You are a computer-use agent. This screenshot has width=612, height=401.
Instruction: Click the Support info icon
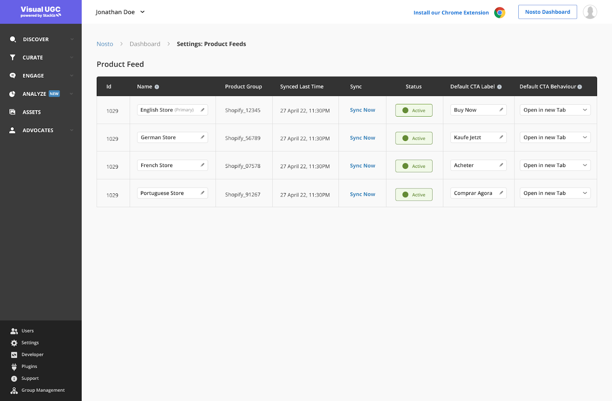[14, 379]
